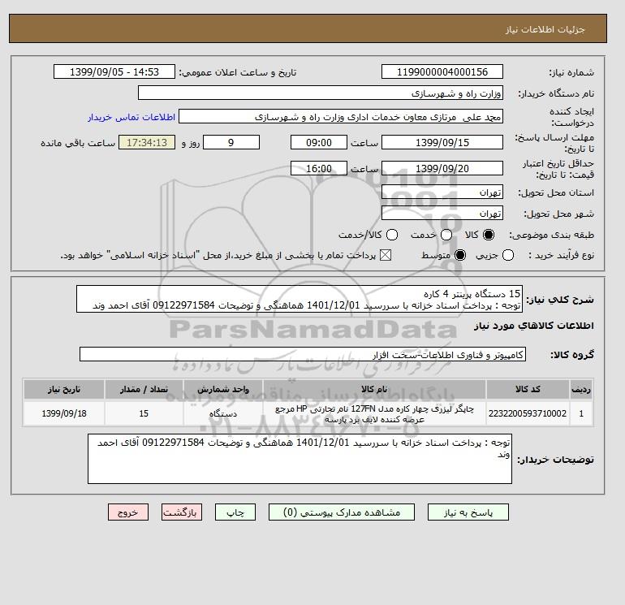Image resolution: width=625 pixels, height=605 pixels.
Task: Click the deadline time field 09:00
Action: pyautogui.click(x=319, y=142)
